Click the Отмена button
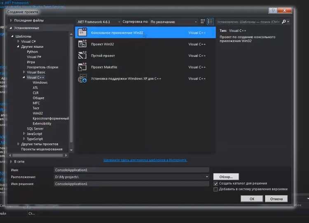 (276, 199)
